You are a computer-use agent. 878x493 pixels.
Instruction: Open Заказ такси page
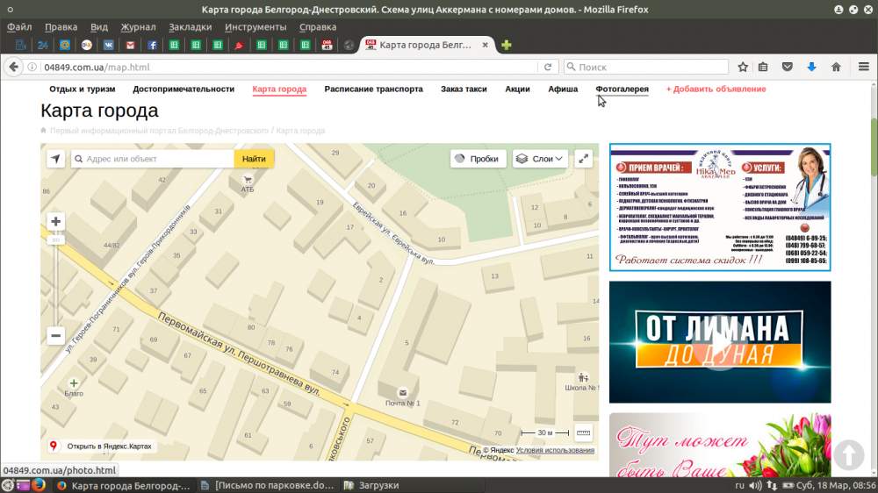tap(464, 89)
